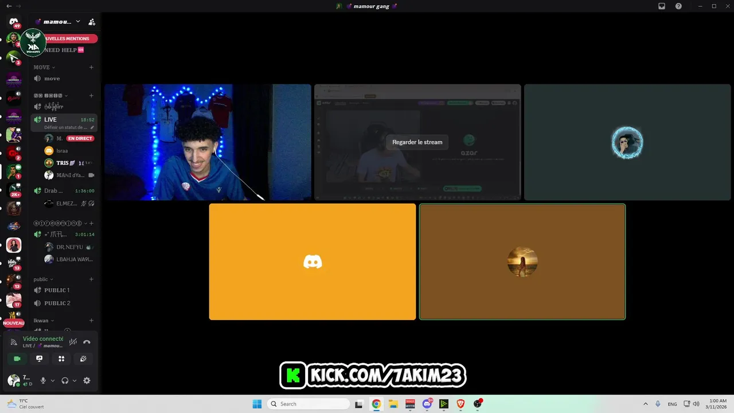Open Discord direct messages home icon
The height and width of the screenshot is (413, 734).
14,22
